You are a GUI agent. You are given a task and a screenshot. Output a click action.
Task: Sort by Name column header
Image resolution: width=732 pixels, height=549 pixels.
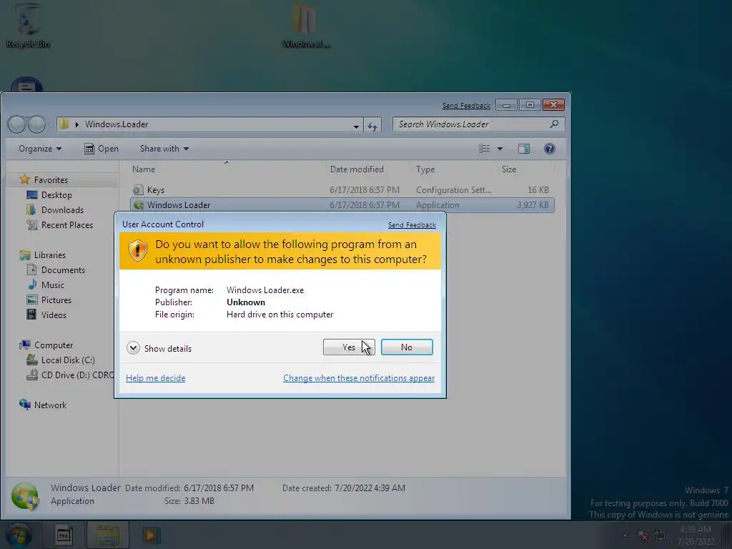[143, 169]
